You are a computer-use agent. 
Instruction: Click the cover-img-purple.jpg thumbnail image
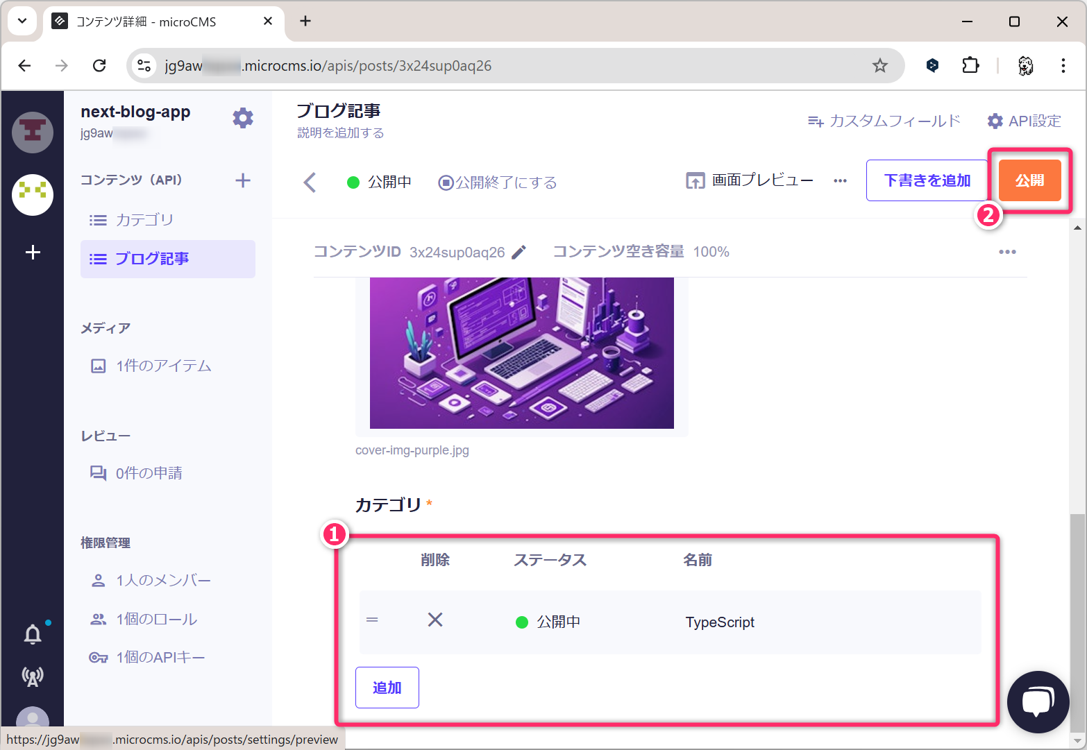(521, 352)
